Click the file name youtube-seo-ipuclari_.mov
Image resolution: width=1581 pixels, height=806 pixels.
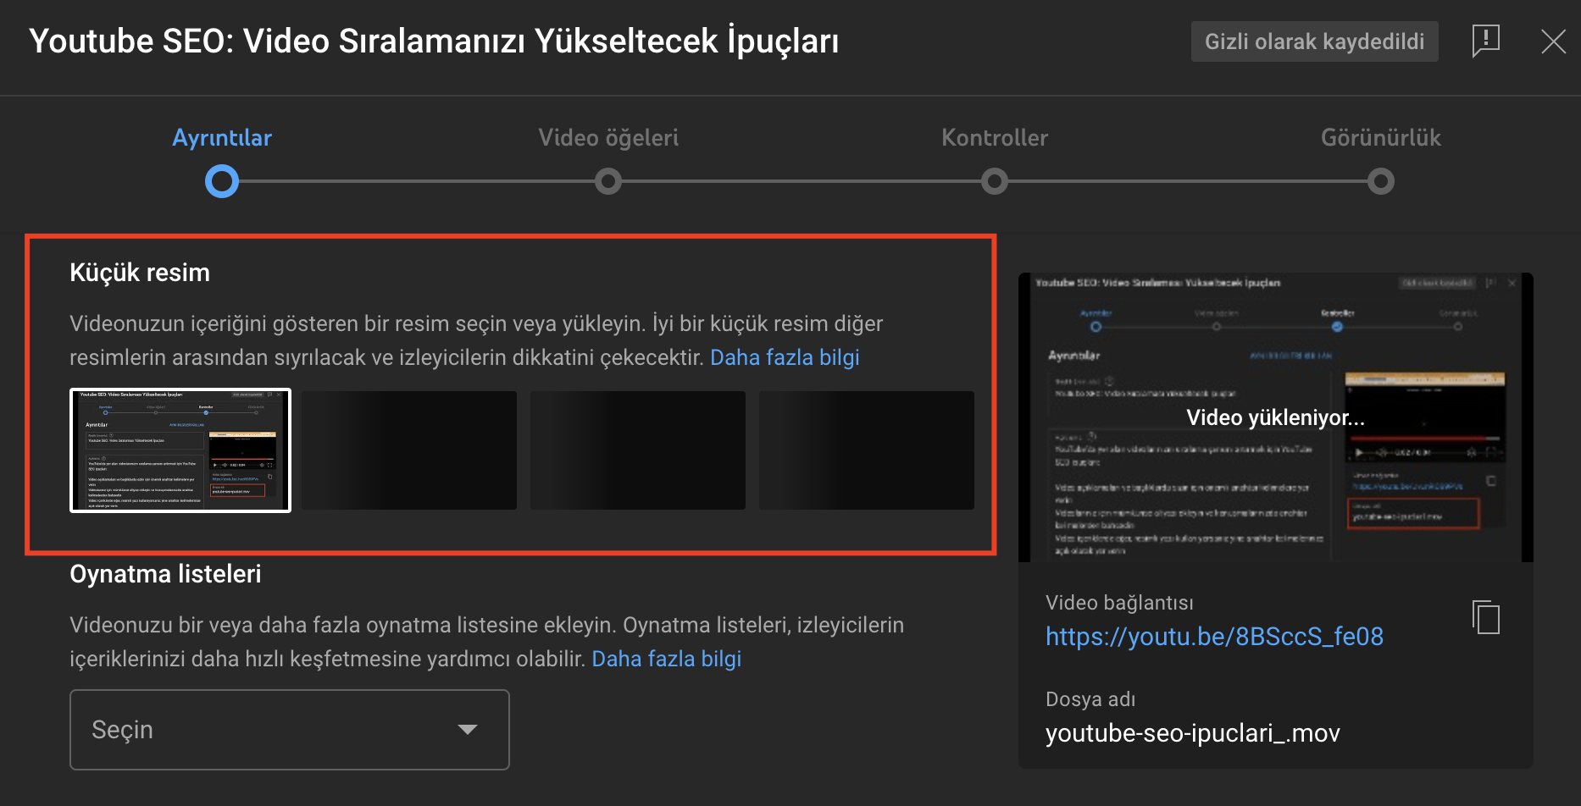pyautogui.click(x=1193, y=733)
